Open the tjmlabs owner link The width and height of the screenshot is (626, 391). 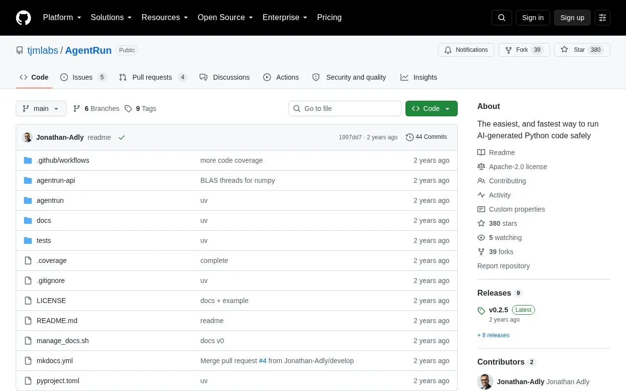(43, 50)
